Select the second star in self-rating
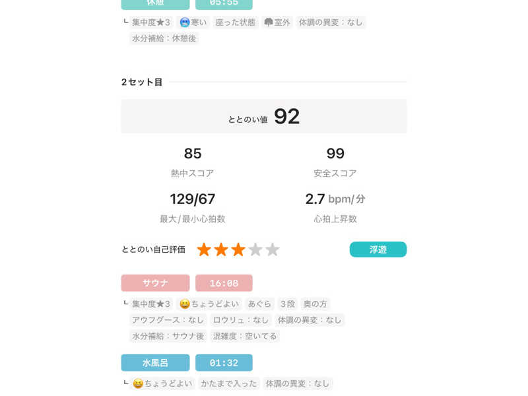The height and width of the screenshot is (396, 528). point(221,249)
